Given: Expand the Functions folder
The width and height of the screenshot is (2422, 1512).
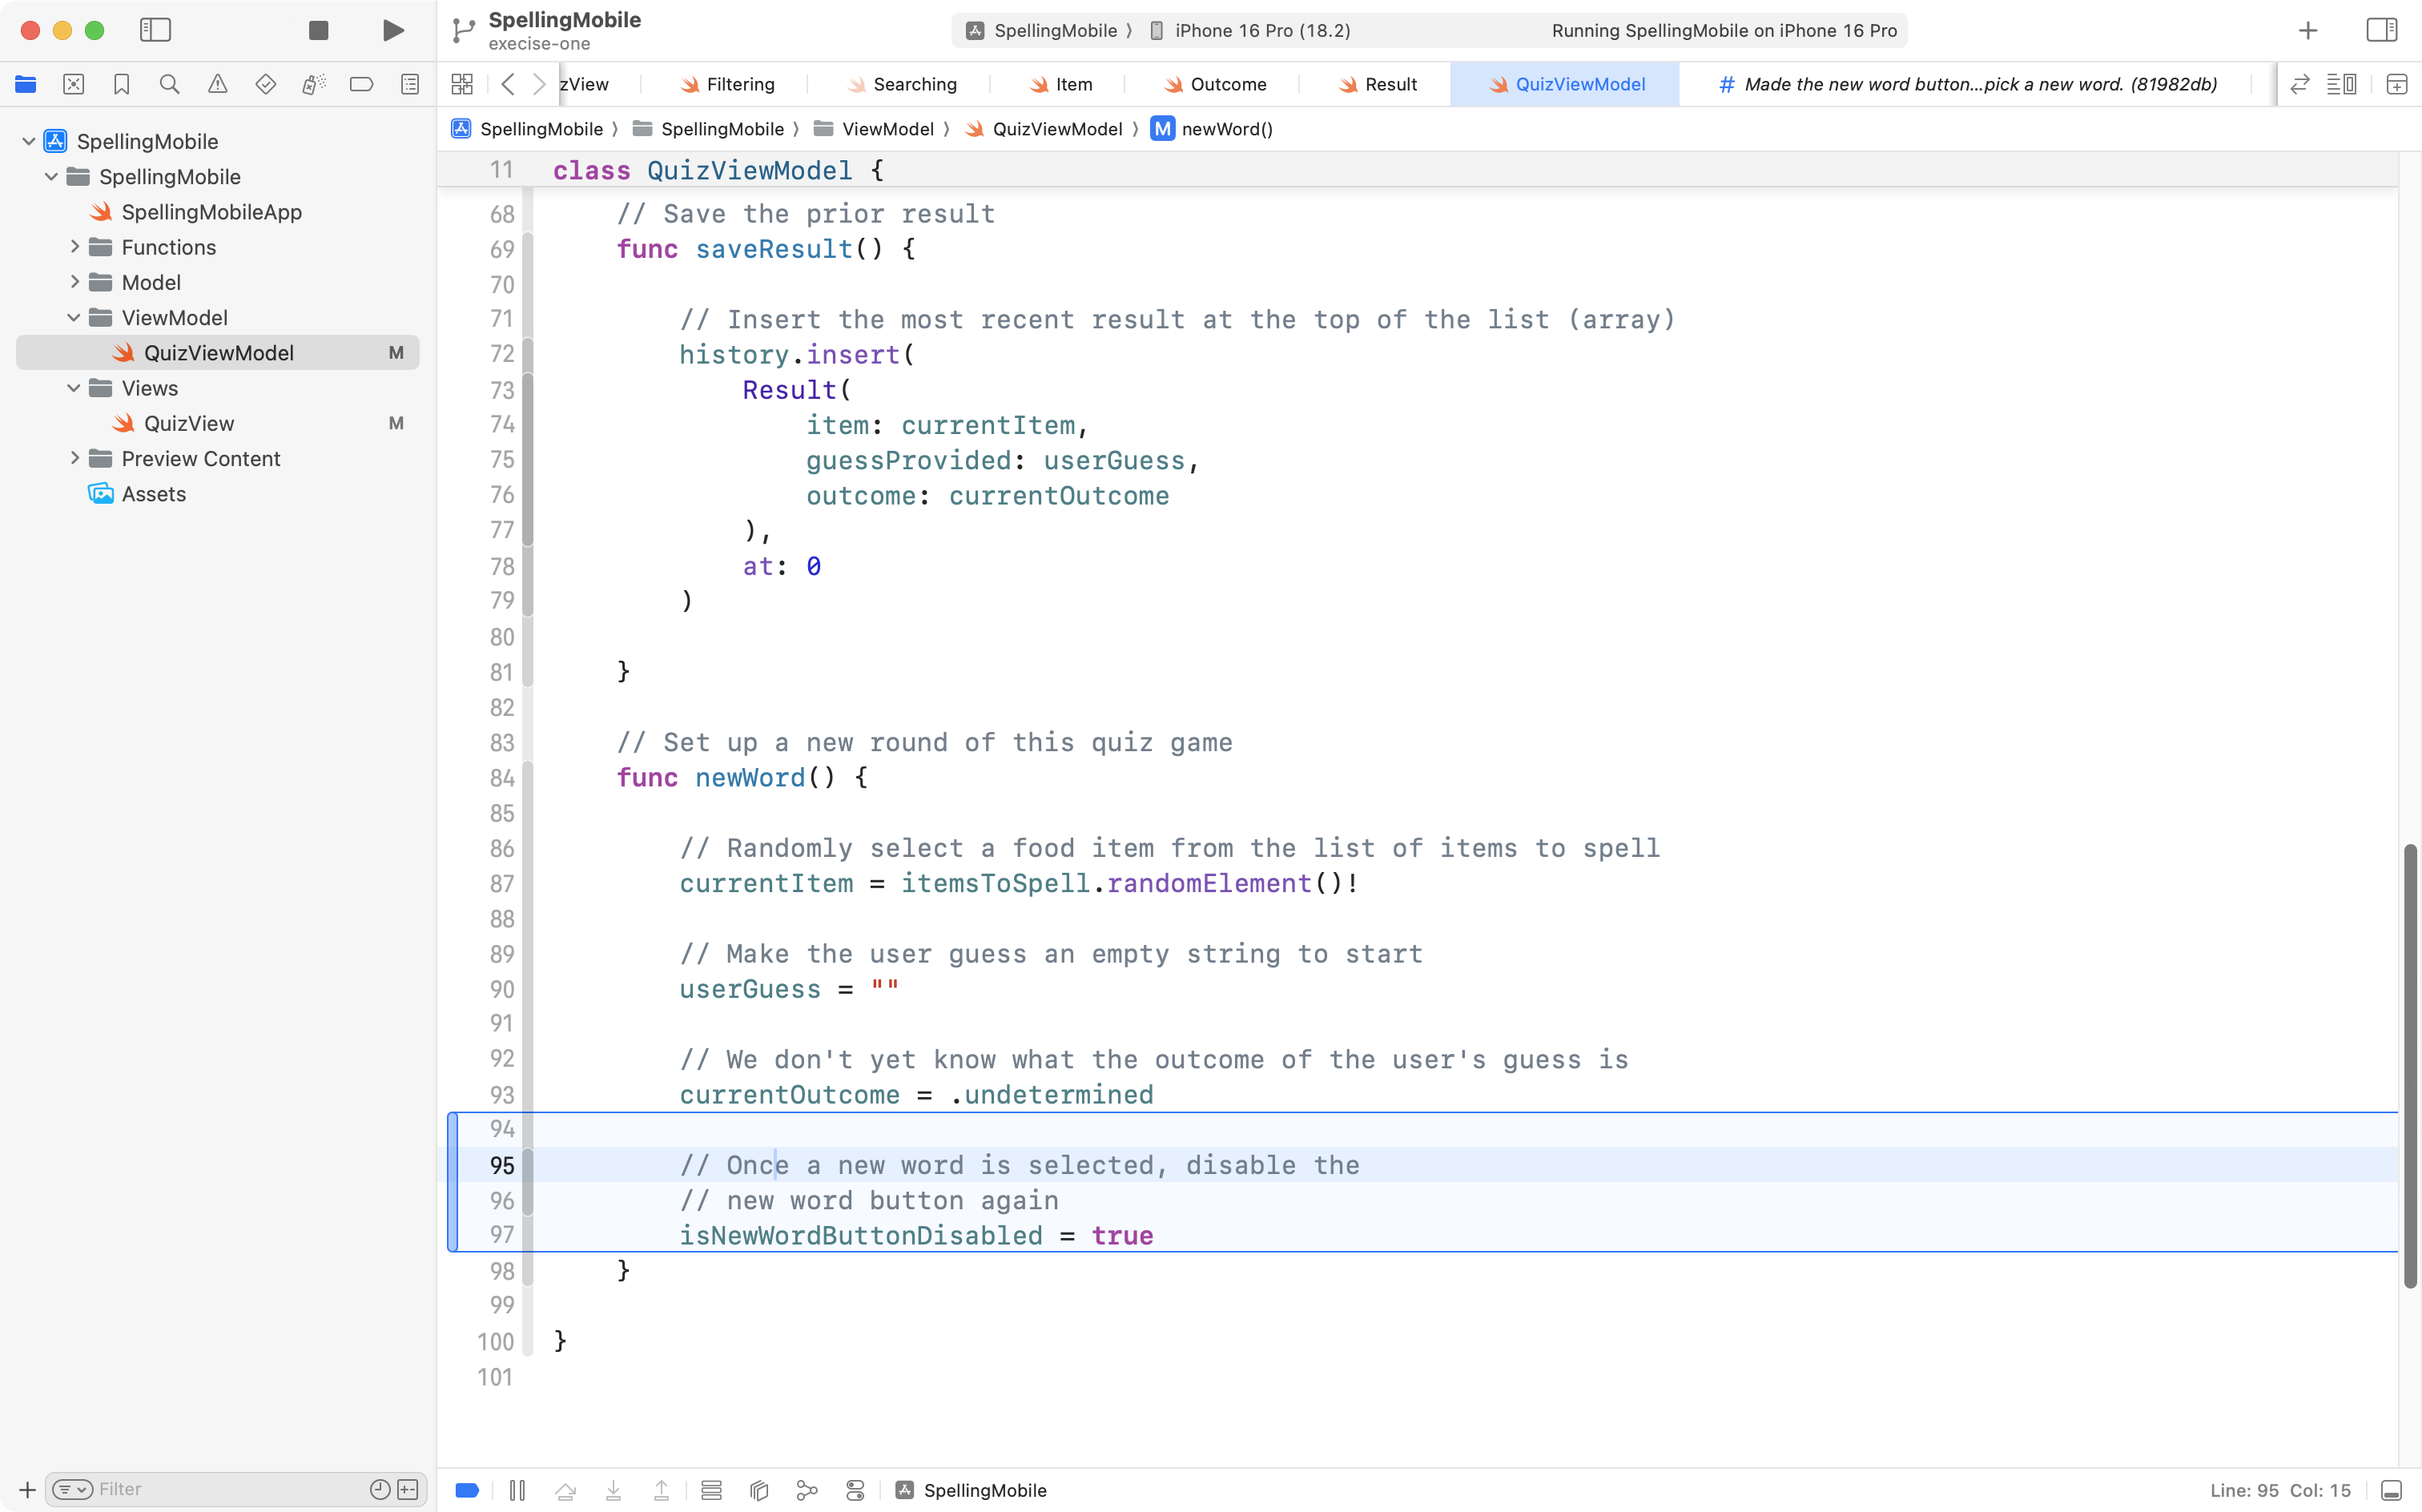Looking at the screenshot, I should [75, 247].
